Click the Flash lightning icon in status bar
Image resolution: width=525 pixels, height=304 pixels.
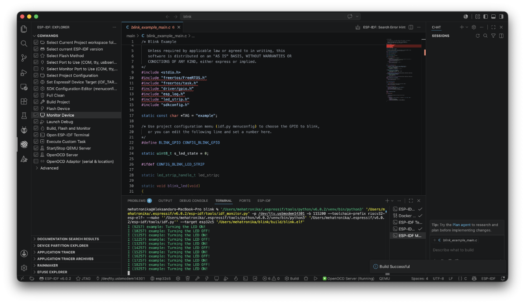(x=207, y=278)
